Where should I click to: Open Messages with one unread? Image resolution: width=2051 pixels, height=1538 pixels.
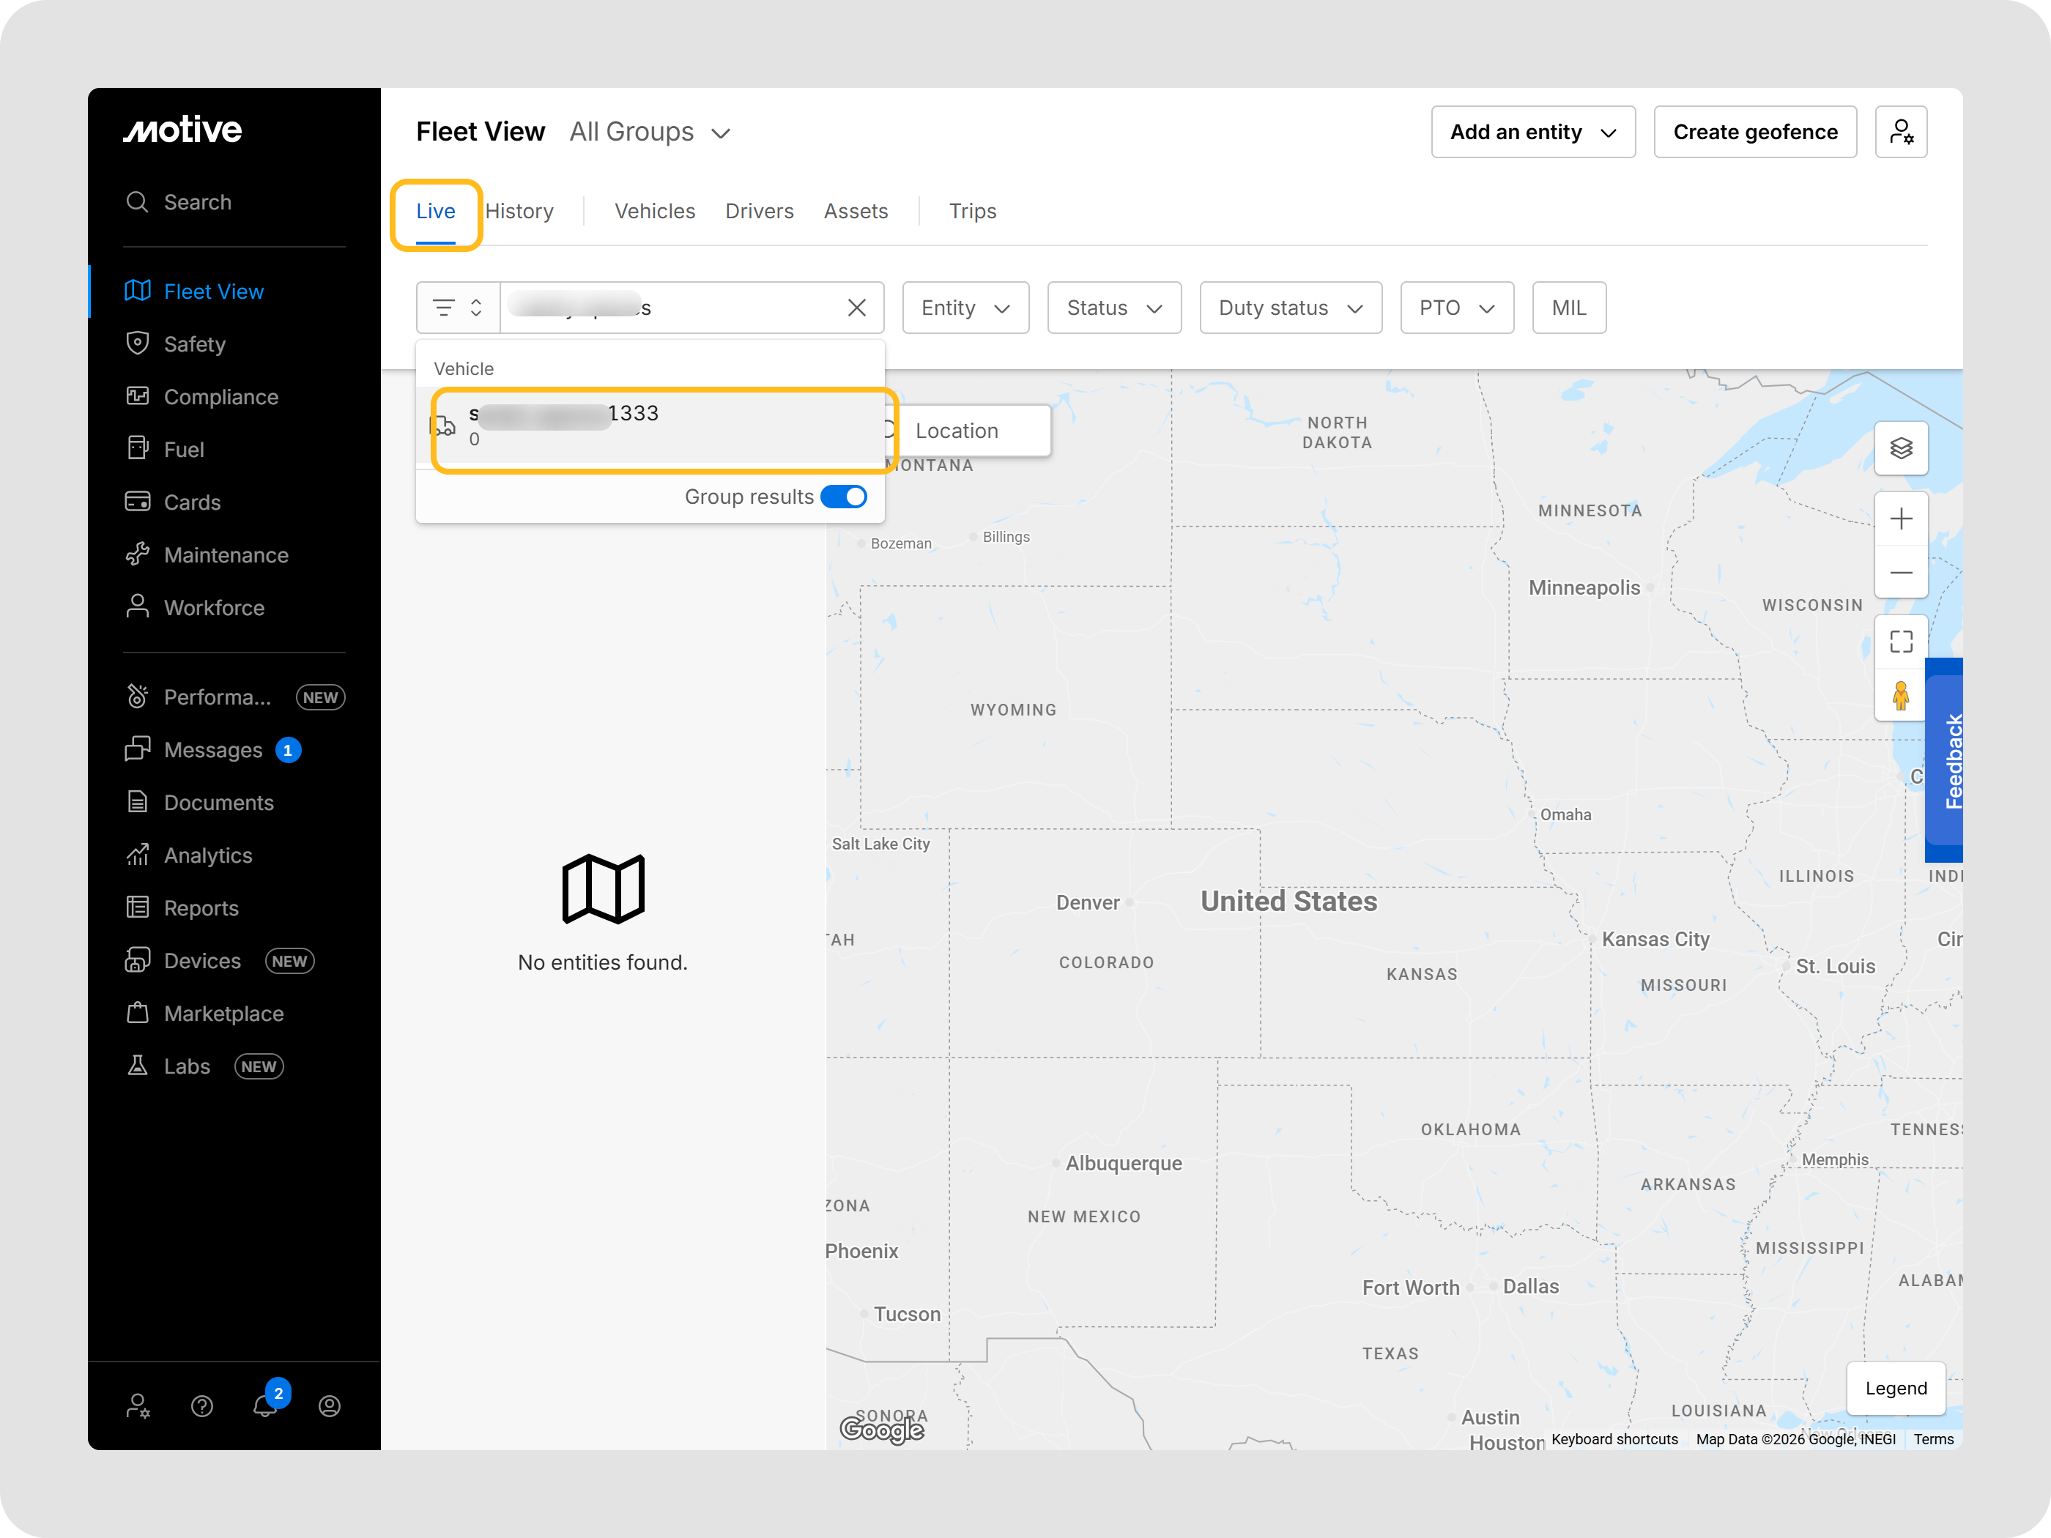[213, 750]
